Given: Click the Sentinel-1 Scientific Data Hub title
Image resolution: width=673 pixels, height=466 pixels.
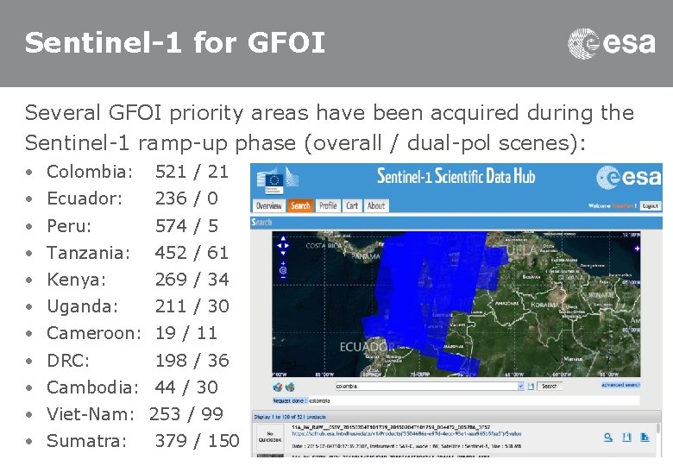Looking at the screenshot, I should pyautogui.click(x=456, y=176).
